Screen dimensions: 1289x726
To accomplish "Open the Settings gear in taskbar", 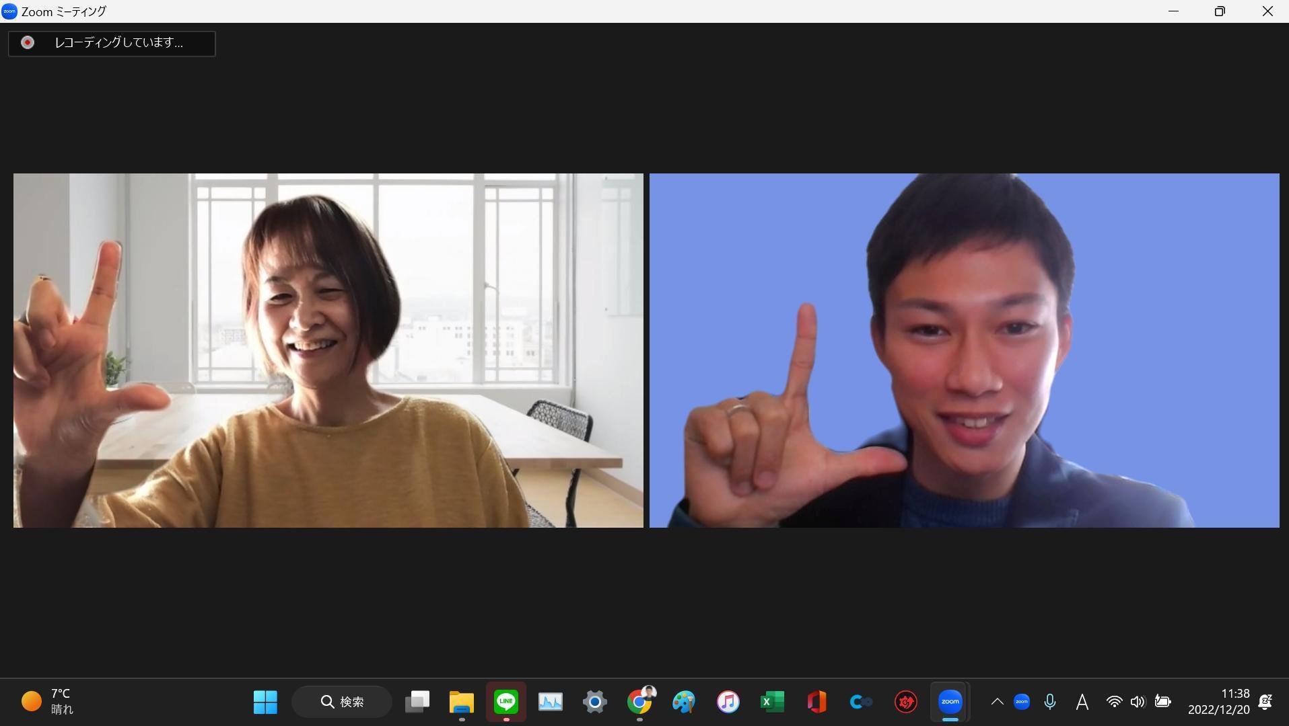I will [595, 702].
